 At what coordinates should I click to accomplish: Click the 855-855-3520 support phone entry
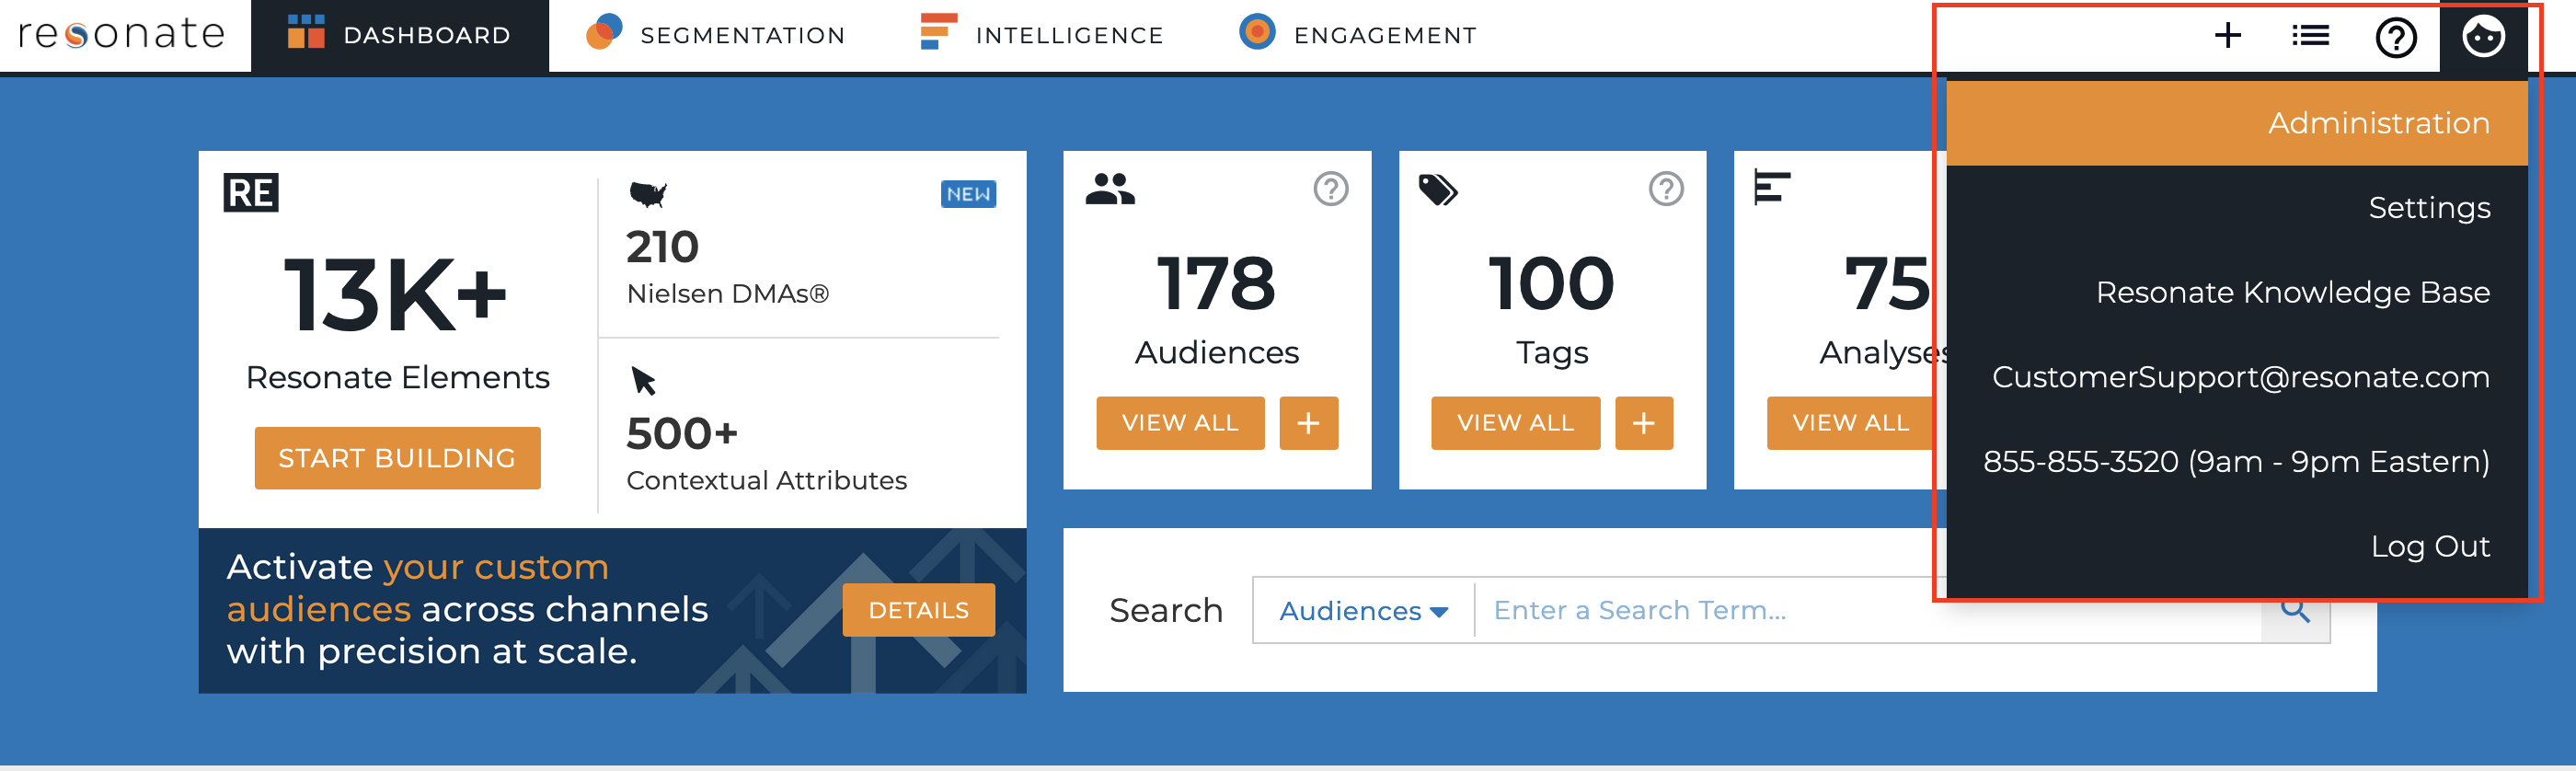(x=2236, y=462)
